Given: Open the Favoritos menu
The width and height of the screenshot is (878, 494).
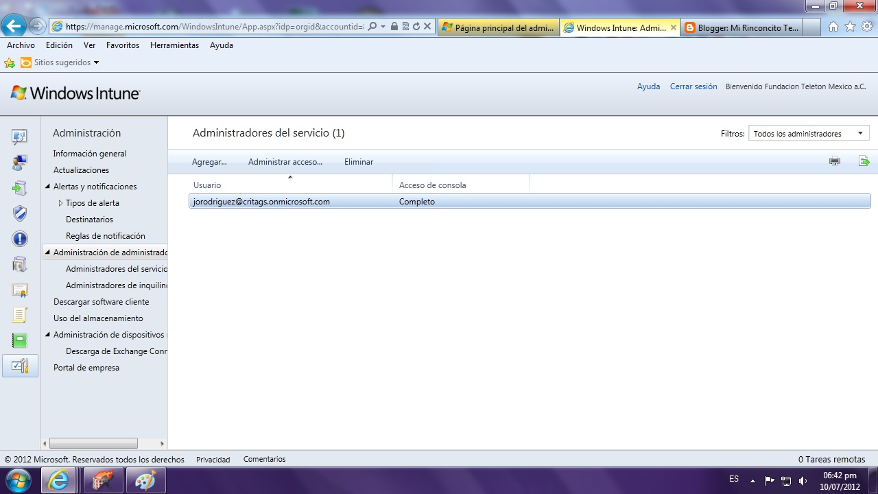Looking at the screenshot, I should coord(123,45).
